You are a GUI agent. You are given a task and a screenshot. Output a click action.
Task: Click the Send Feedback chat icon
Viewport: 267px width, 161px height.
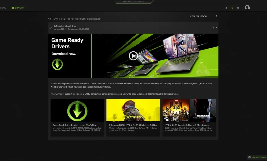249,157
